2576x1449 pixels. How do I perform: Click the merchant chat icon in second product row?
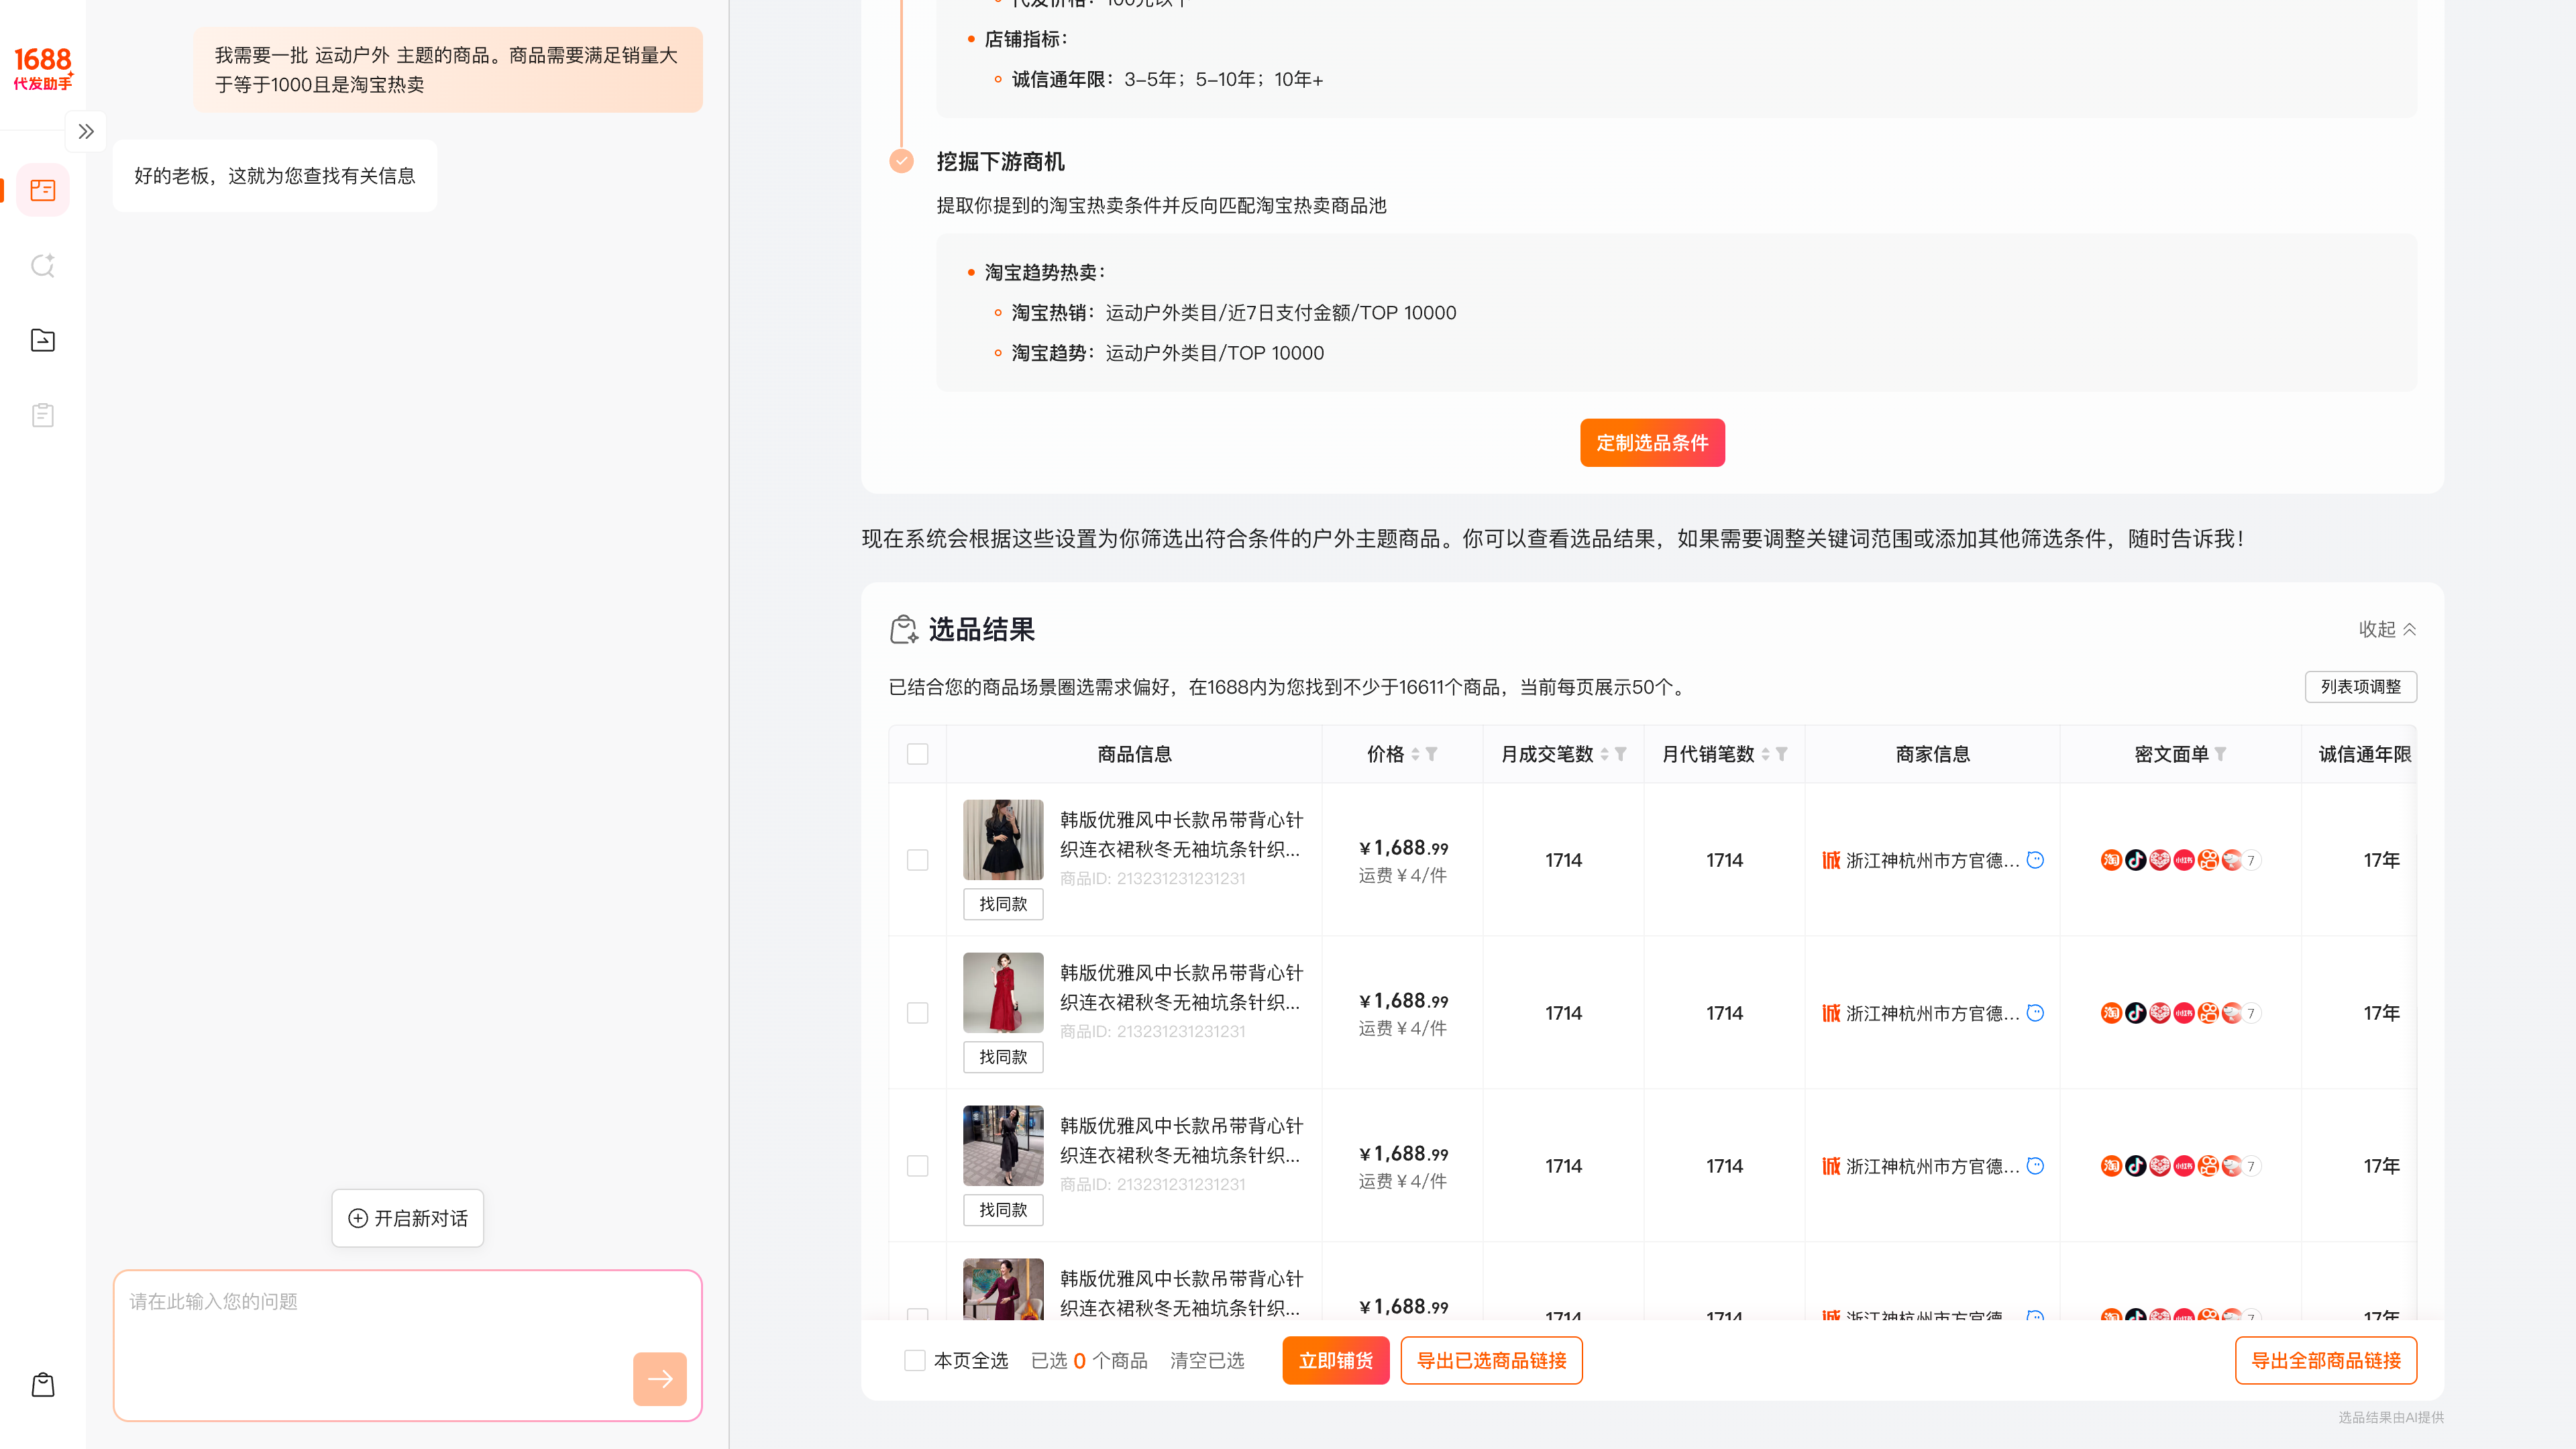tap(2035, 1013)
